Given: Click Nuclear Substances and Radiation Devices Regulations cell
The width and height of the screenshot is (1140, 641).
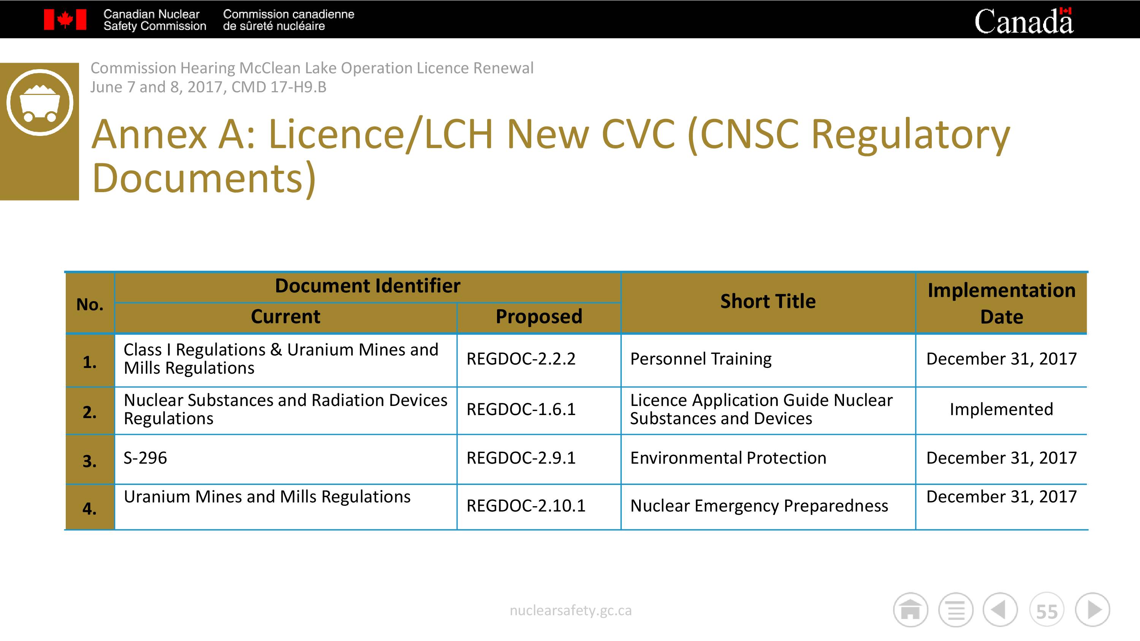Looking at the screenshot, I should tap(285, 410).
